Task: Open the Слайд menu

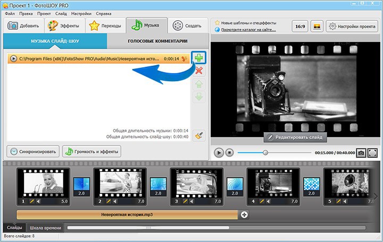Action: (61, 14)
